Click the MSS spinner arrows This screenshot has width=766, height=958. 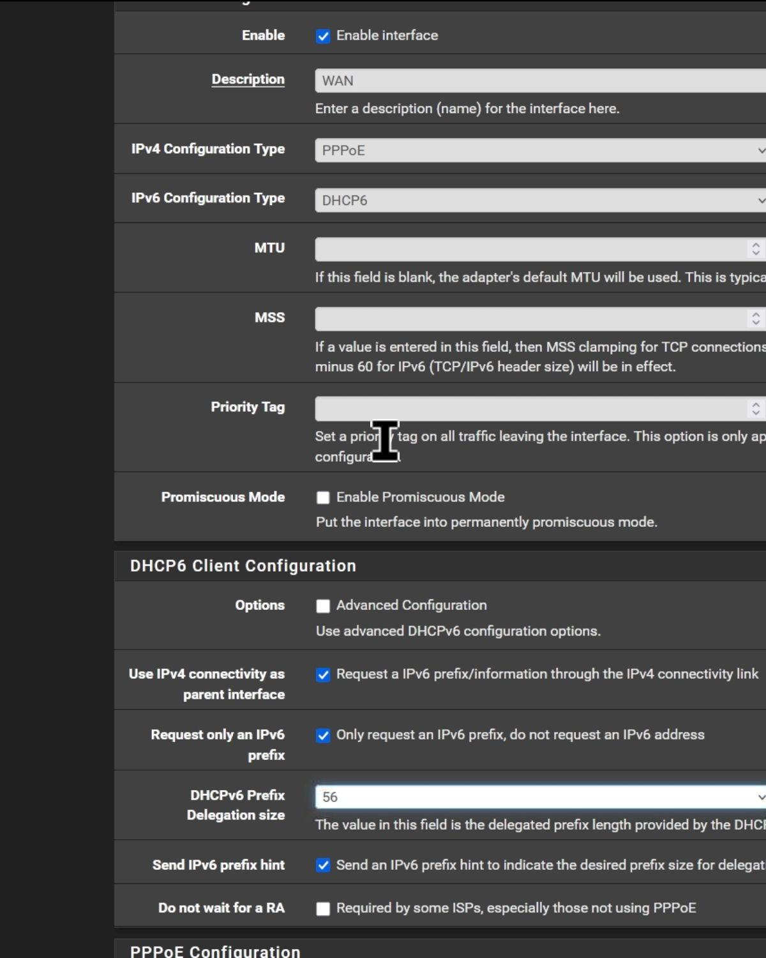point(756,319)
